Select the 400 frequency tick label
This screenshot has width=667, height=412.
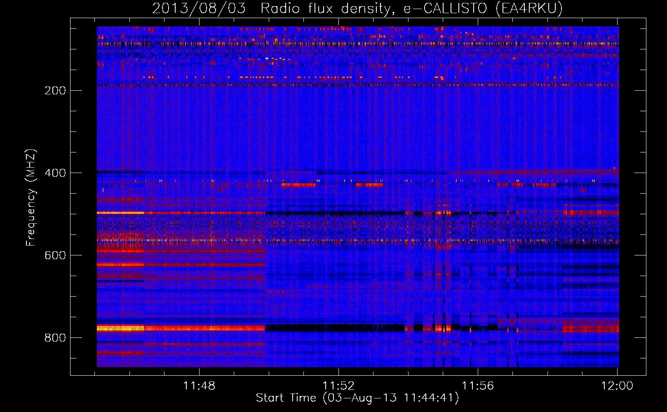tap(55, 173)
